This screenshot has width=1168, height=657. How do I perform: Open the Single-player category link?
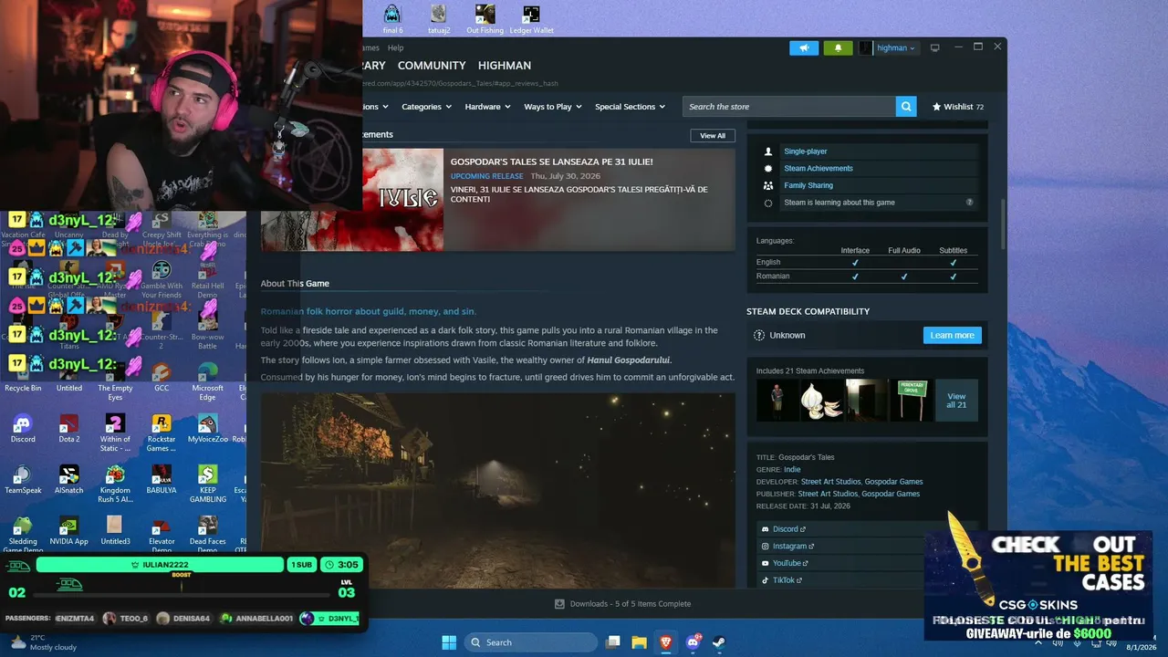(x=806, y=151)
